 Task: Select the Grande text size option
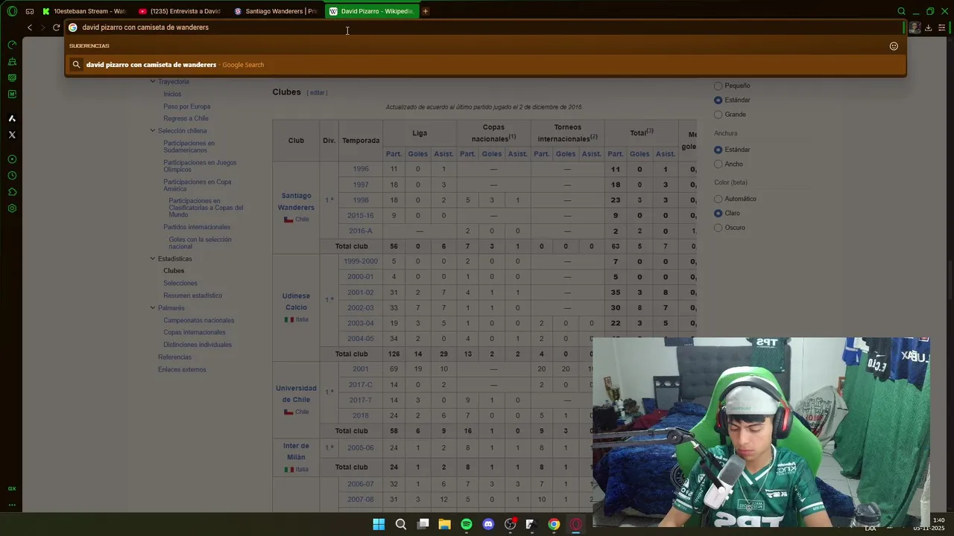718,114
